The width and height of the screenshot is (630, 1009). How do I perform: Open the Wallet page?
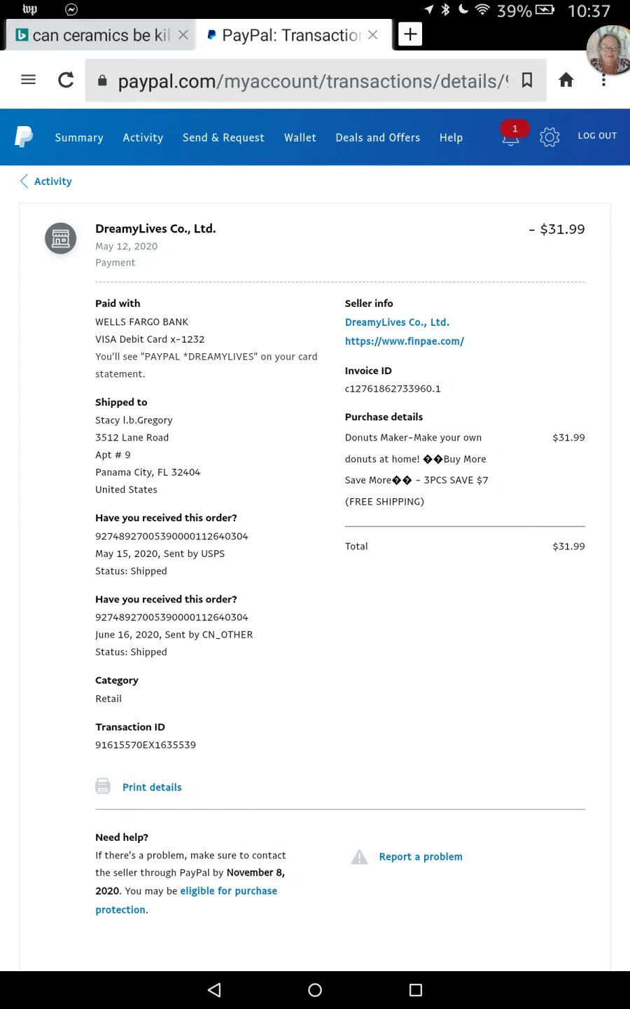(300, 138)
